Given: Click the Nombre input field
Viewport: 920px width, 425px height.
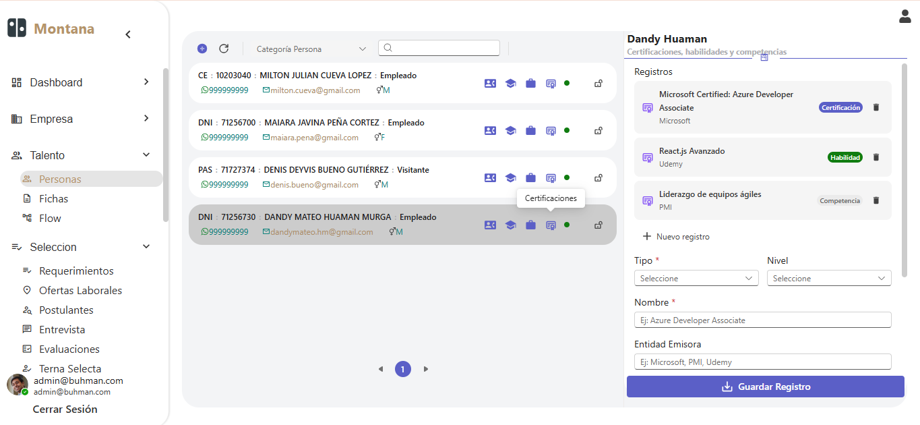Looking at the screenshot, I should point(762,320).
